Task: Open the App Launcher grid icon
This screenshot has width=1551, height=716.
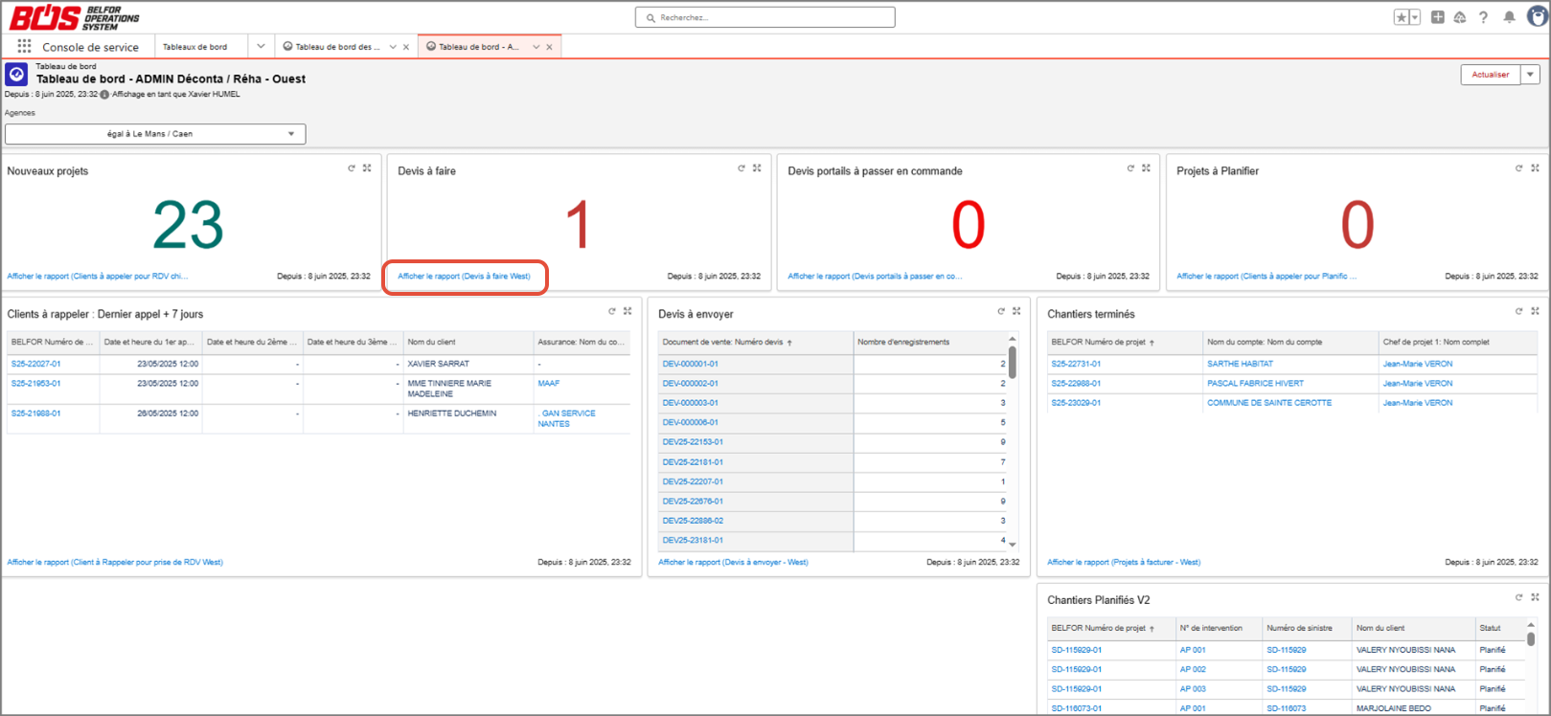Action: (x=24, y=46)
